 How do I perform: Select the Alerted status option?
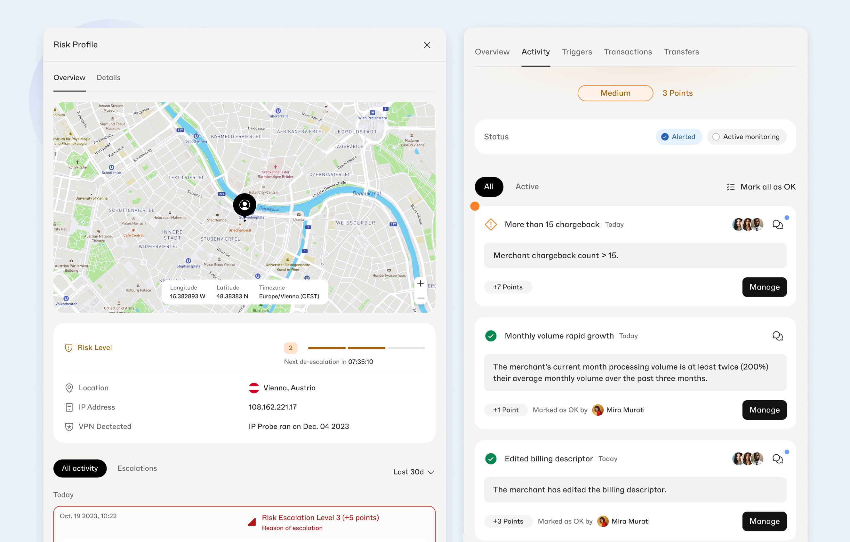678,137
